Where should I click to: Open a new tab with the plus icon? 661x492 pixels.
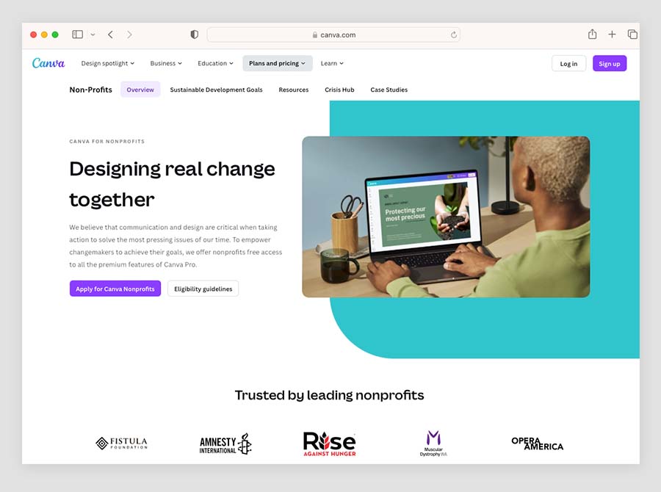point(612,35)
